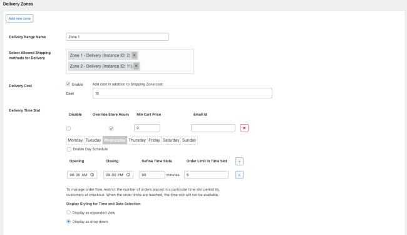Add a time slot with the plus button
This screenshot has height=235, width=407.
pos(239,161)
